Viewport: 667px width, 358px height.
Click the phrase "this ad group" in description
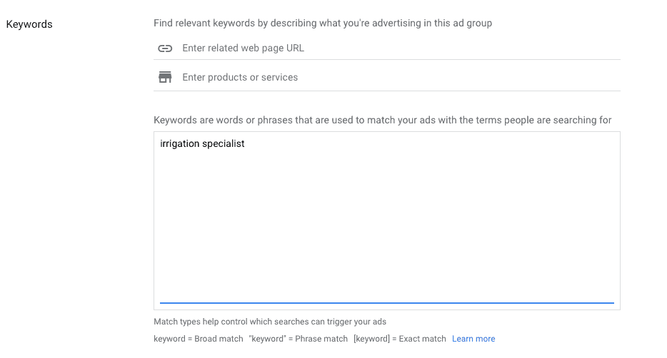463,23
